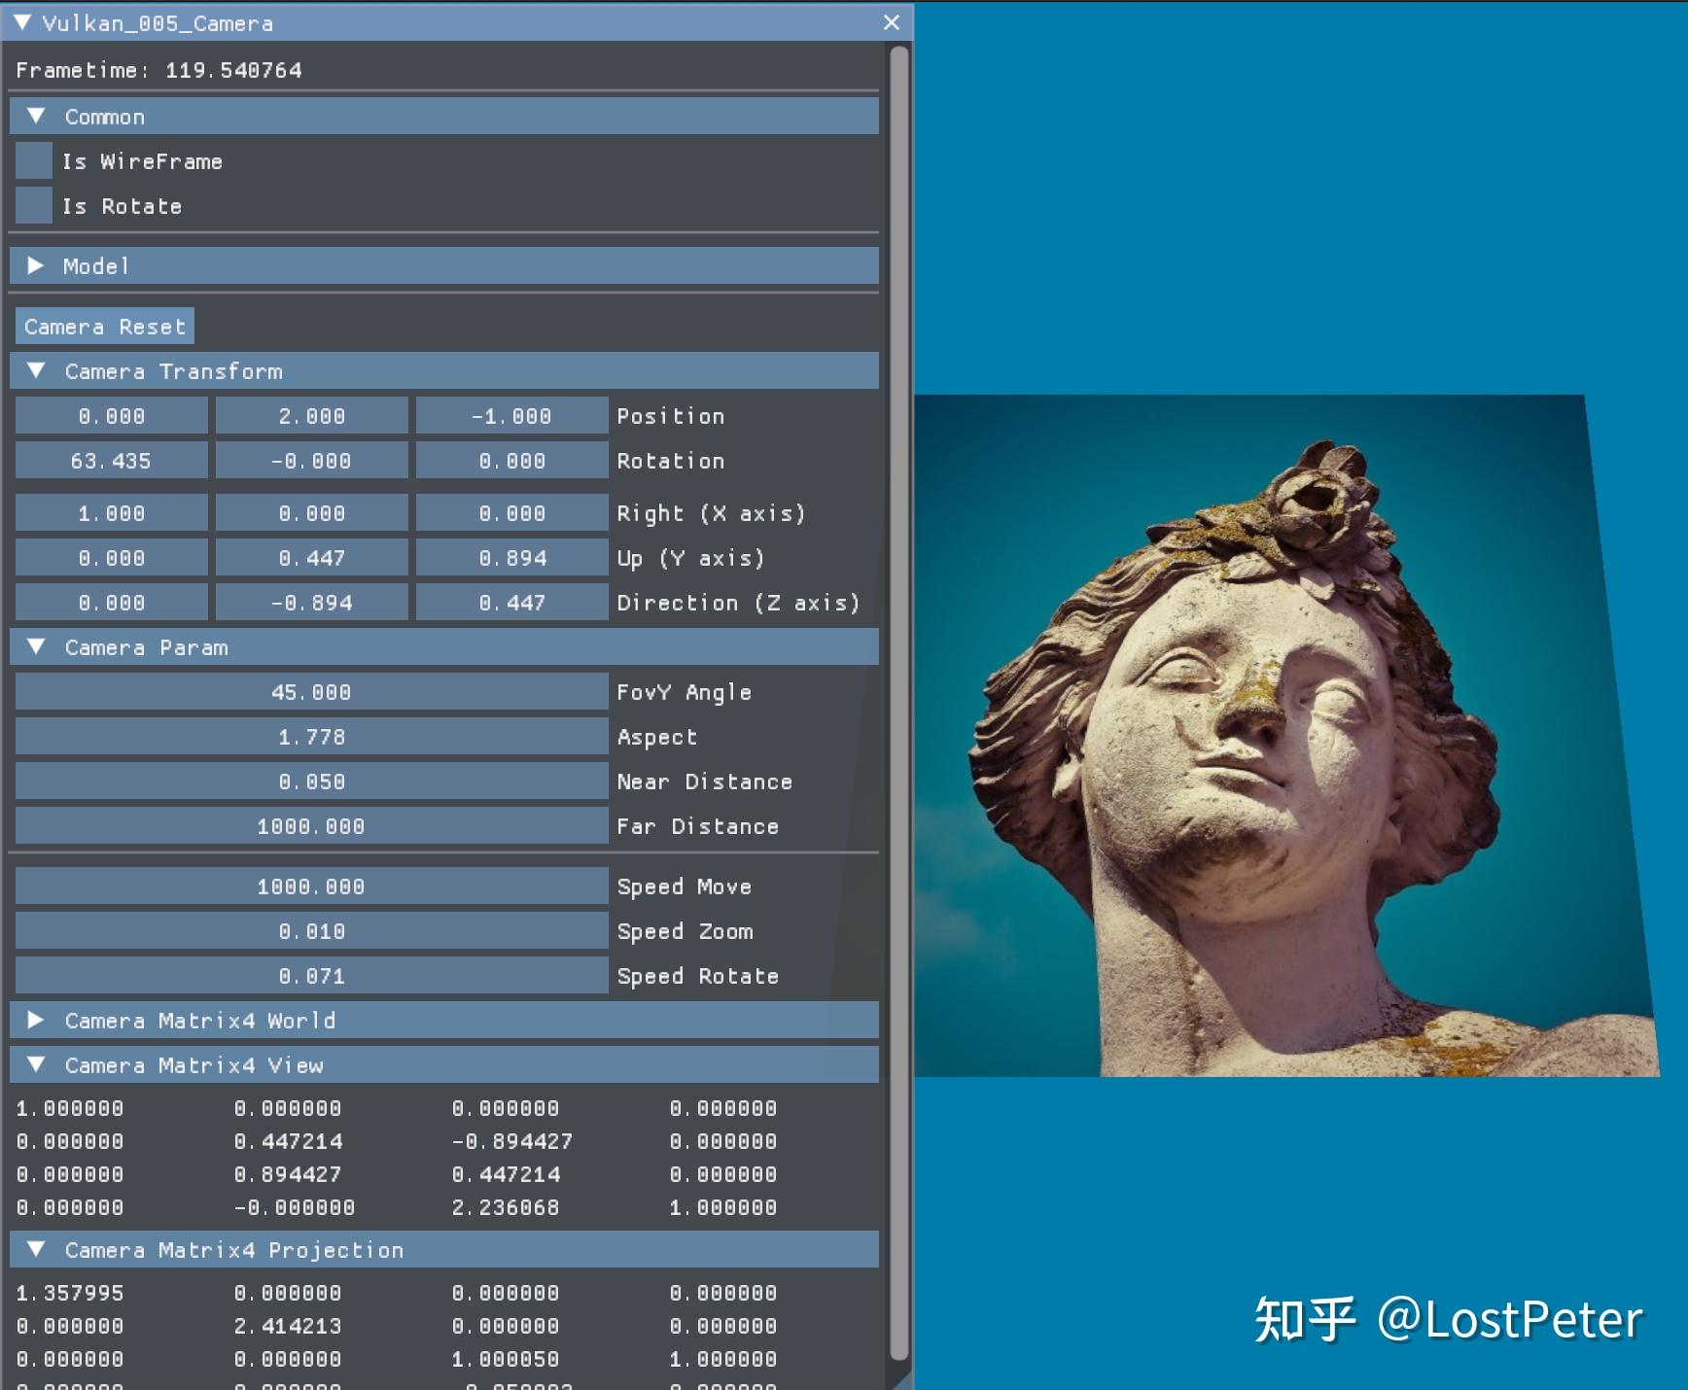This screenshot has height=1390, width=1688.
Task: Enable the Is Rotate checkbox
Action: pos(33,205)
